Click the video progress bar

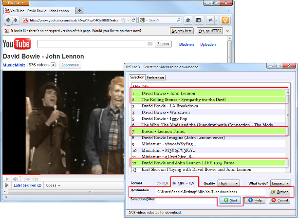[x=63, y=175]
